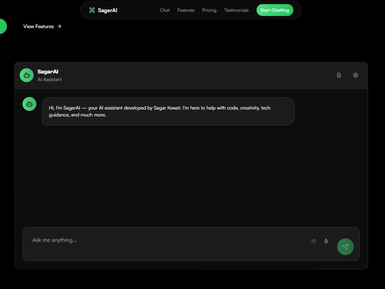385x289 pixels.
Task: Click the green circle on left screen edge
Action: (2, 26)
